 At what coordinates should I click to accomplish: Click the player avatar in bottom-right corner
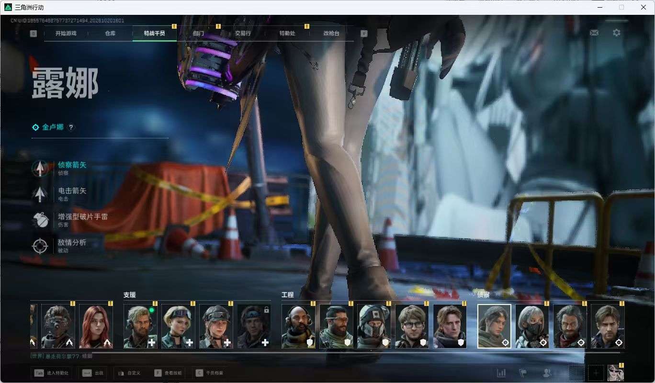point(616,372)
